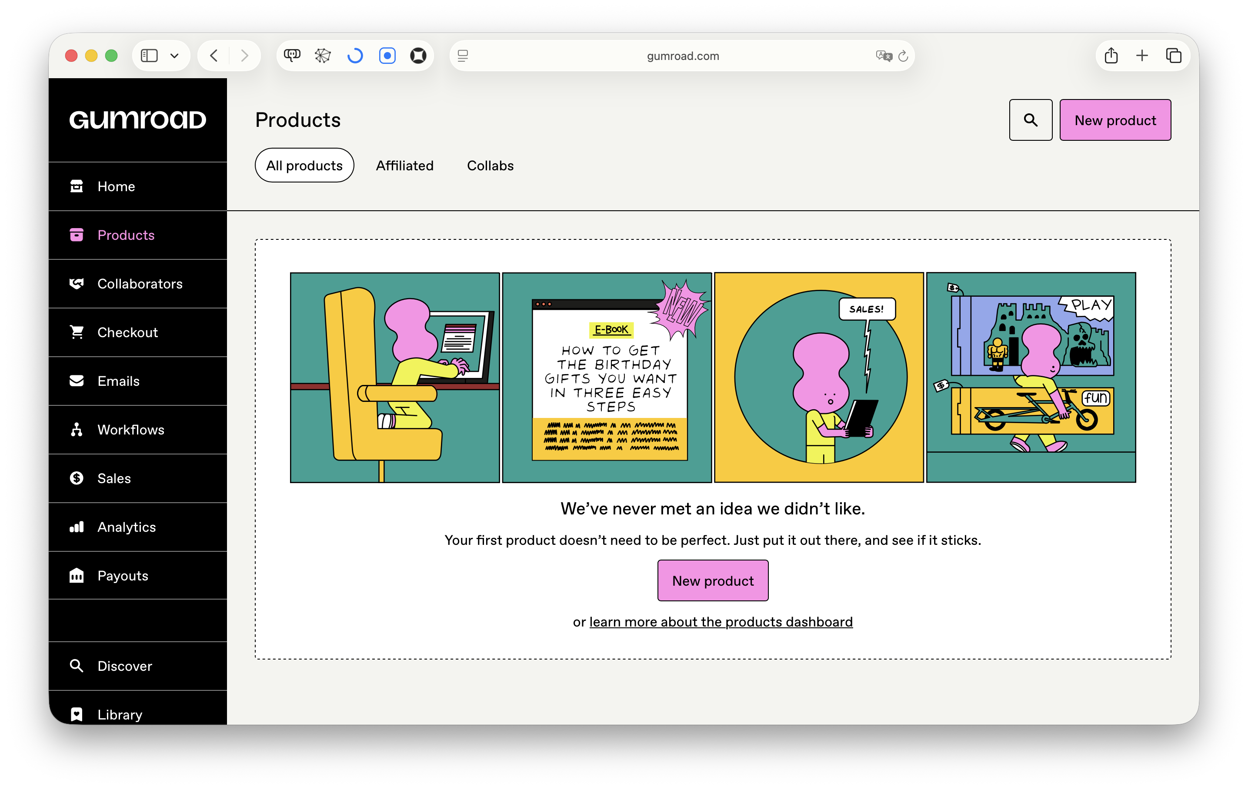Open Analytics via the bar chart icon
This screenshot has width=1248, height=789.
click(x=77, y=527)
